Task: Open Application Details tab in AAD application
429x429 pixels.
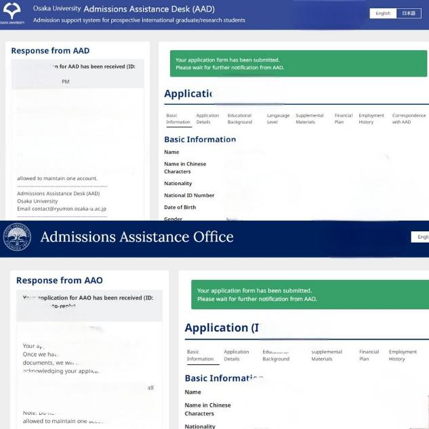Action: (207, 119)
